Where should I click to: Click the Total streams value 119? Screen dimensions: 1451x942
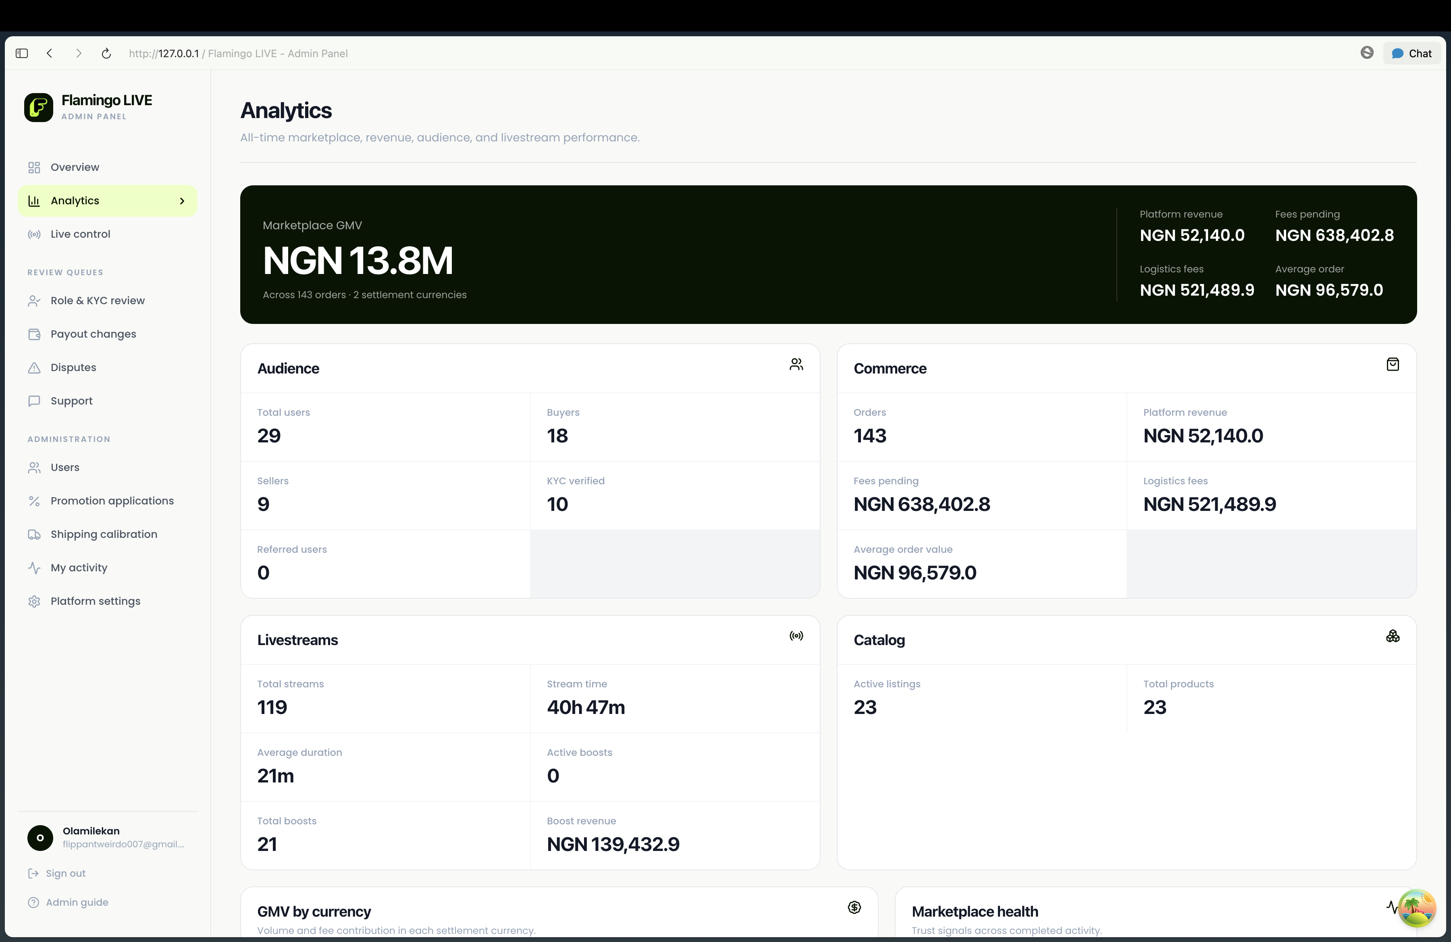click(272, 708)
